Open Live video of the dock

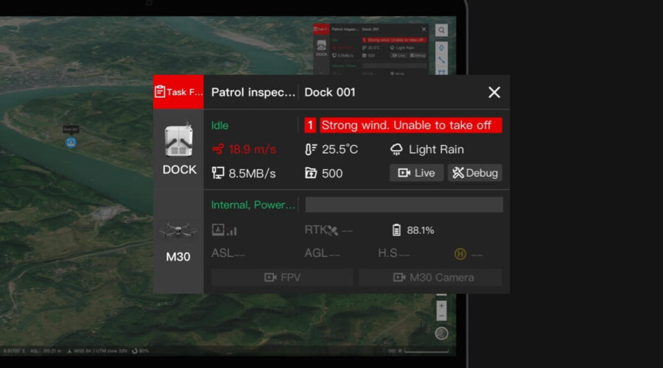[416, 173]
